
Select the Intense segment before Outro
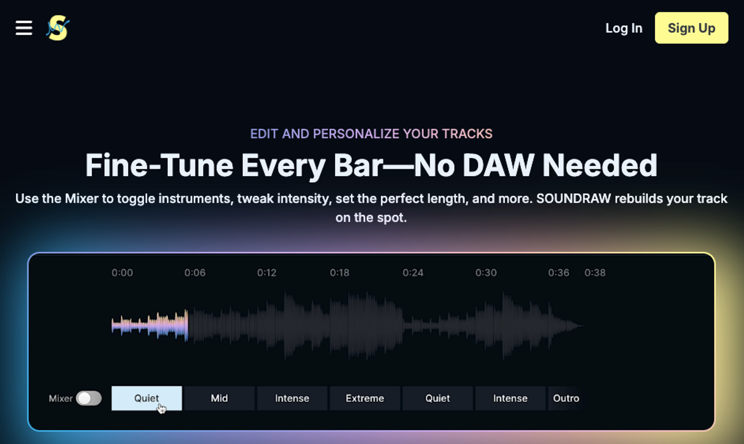click(x=510, y=398)
